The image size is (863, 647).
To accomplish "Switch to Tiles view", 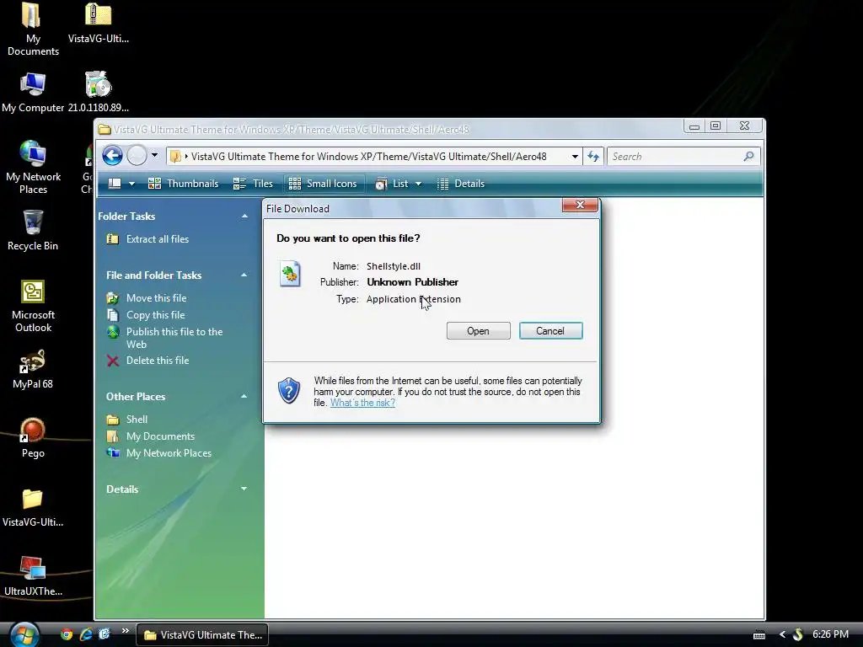I will pos(253,184).
